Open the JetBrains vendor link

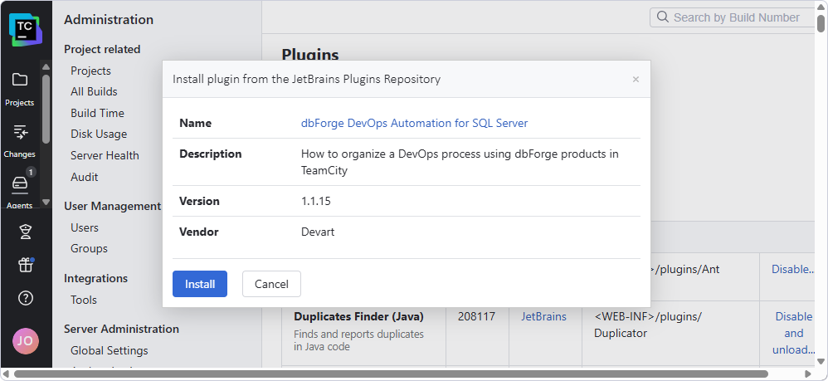click(543, 316)
